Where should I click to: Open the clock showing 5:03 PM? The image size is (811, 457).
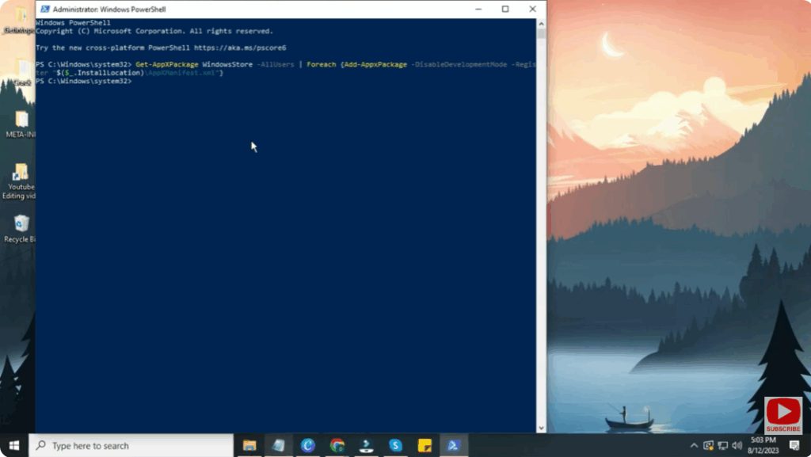tap(763, 445)
